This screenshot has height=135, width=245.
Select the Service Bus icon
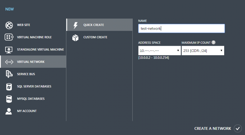[9, 74]
